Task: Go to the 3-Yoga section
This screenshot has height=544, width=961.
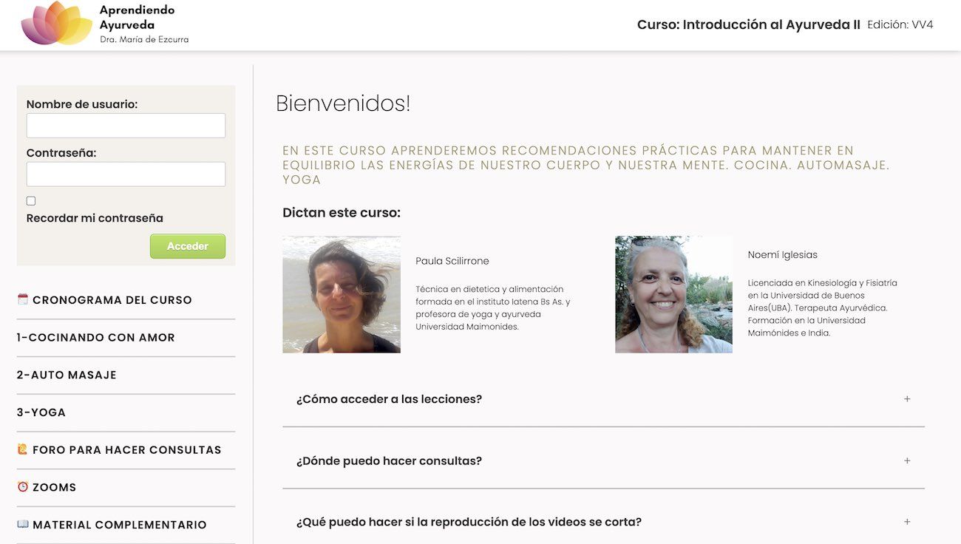Action: [41, 412]
